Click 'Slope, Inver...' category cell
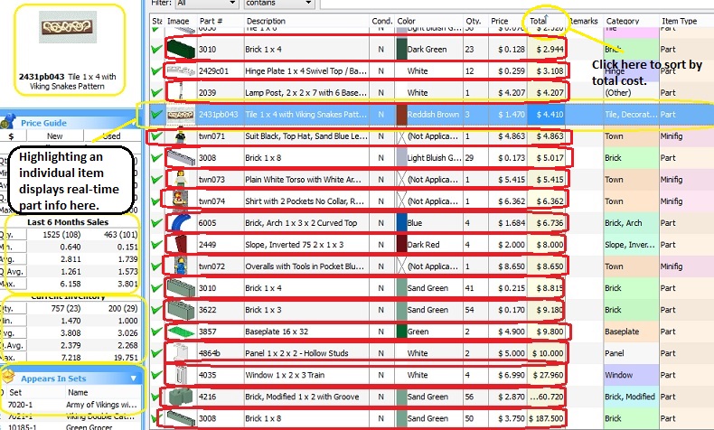 pyautogui.click(x=629, y=244)
